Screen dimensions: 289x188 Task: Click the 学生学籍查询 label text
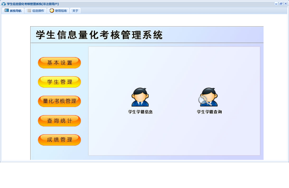(209, 112)
